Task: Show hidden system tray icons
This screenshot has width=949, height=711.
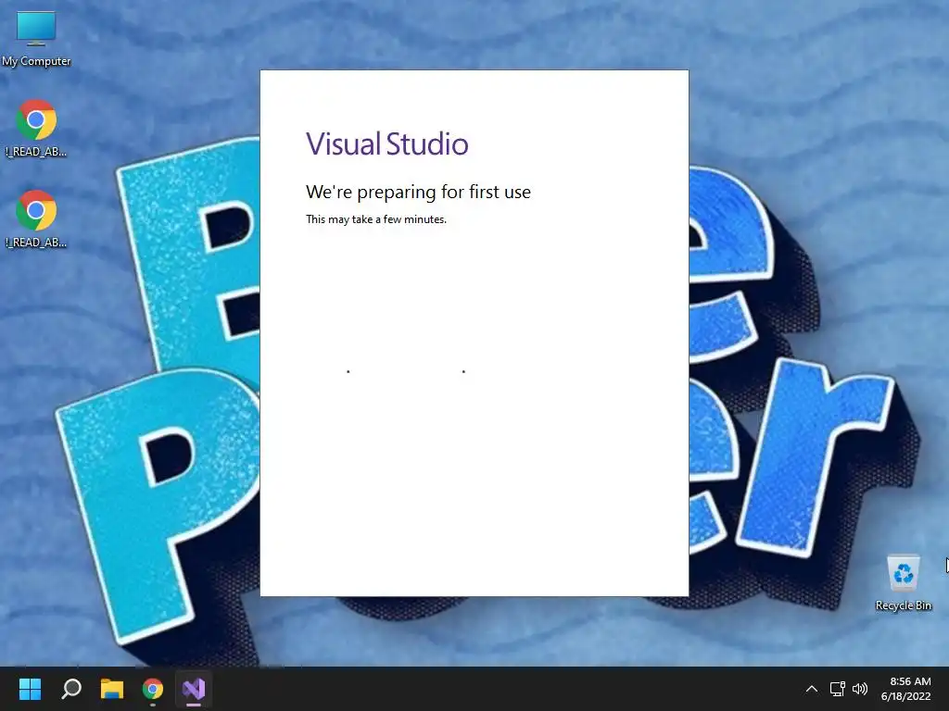Action: (812, 689)
